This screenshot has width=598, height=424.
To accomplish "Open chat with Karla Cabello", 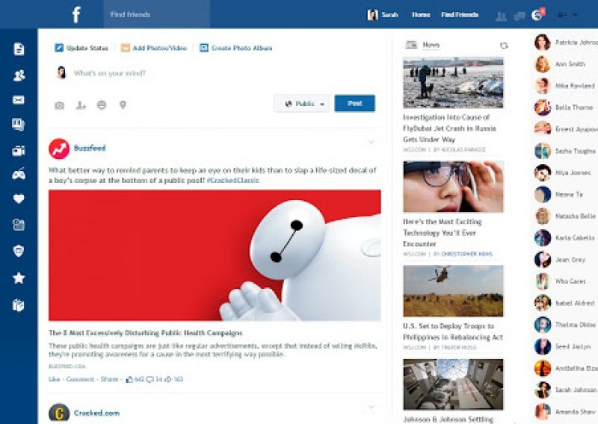I will click(x=565, y=237).
